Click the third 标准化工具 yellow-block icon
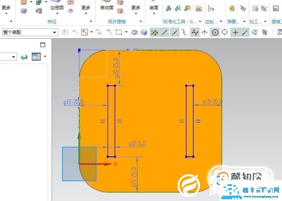Image resolution: width=282 pixels, height=201 pixels. tap(188, 8)
